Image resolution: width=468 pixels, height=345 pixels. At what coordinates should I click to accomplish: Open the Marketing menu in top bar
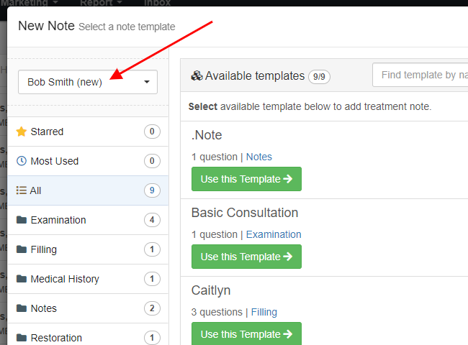point(30,3)
